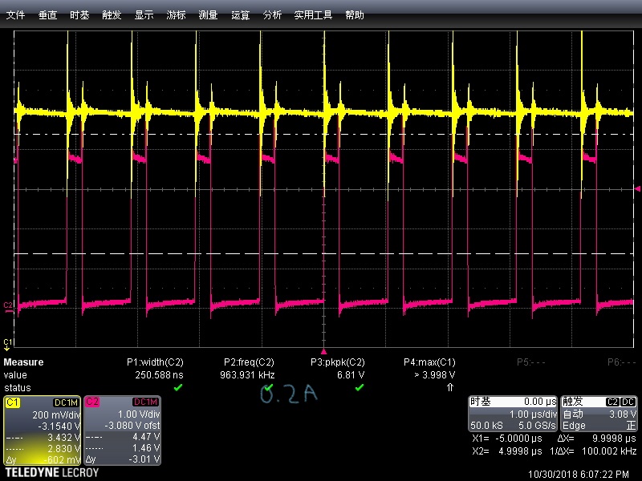The height and width of the screenshot is (481, 642).
Task: Click the X2= 4.9998 µs cursor readout
Action: pos(507,451)
